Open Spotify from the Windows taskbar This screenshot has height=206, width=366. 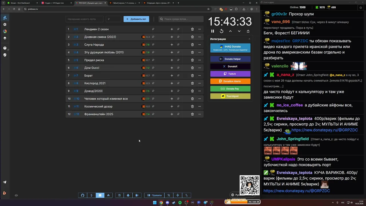[x=180, y=203]
